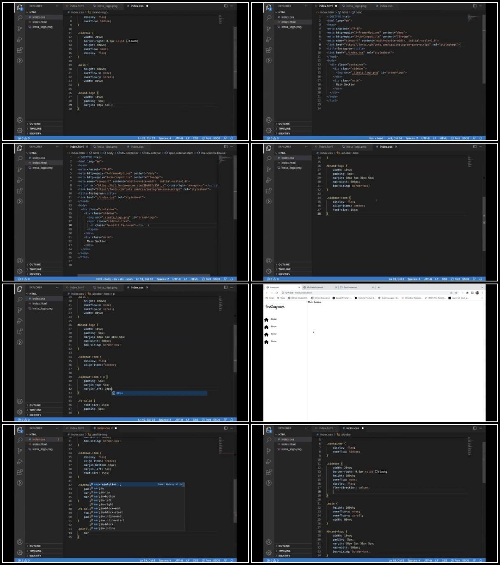Open Manage gear in the Ln 54, Col 8 window
The image size is (500, 565).
(x=20, y=553)
